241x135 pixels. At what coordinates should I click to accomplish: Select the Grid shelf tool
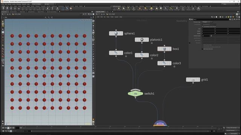click(x=19, y=9)
